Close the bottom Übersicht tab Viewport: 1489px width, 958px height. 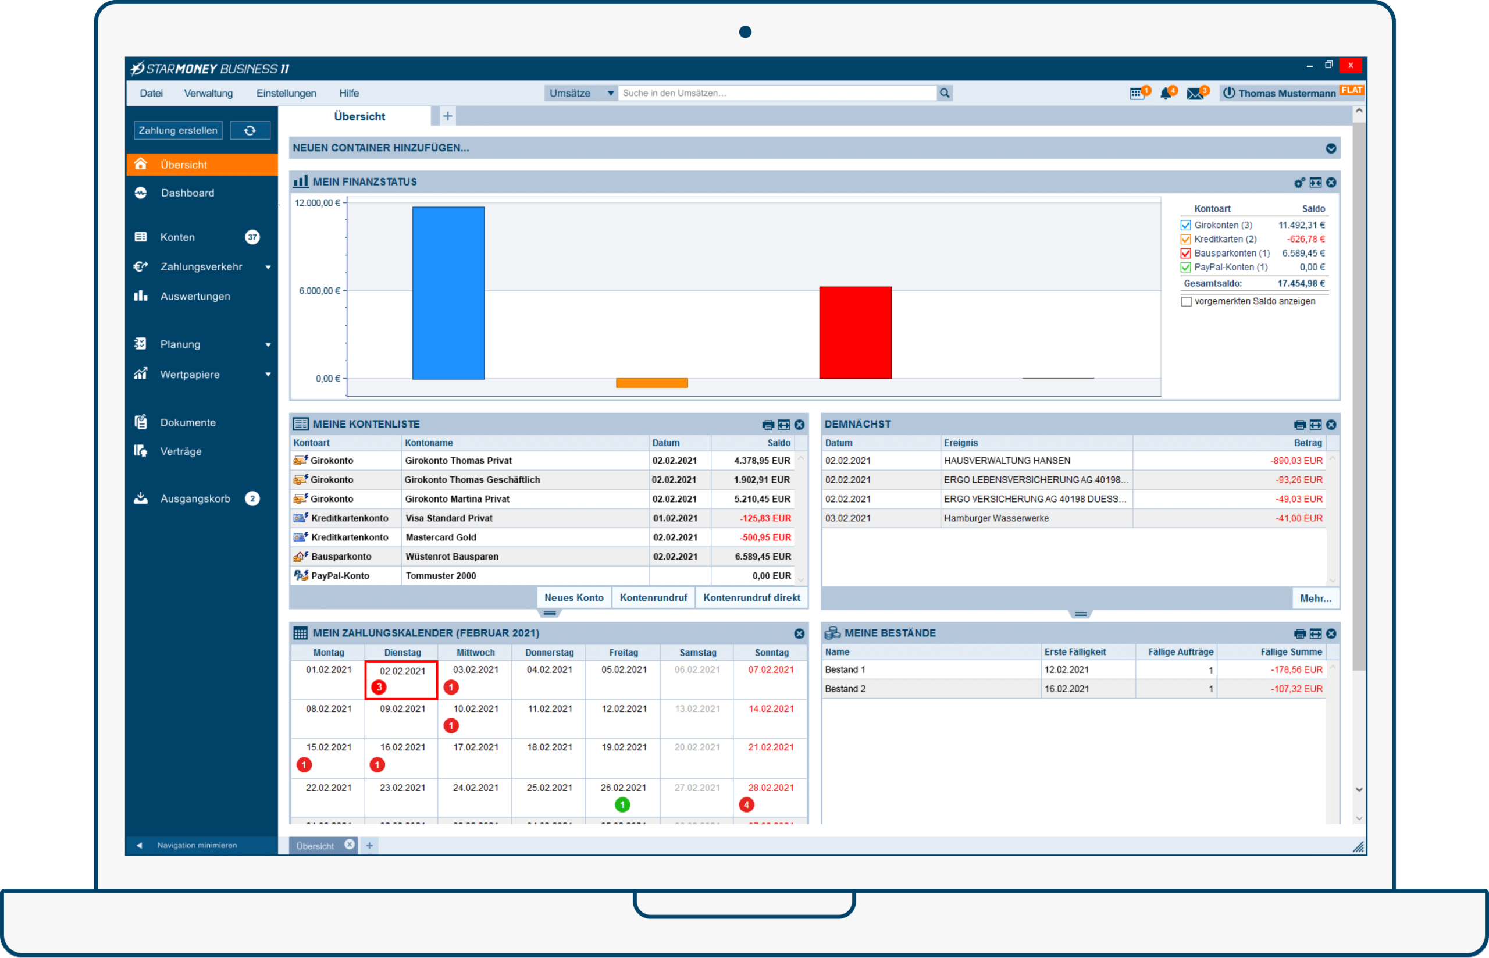(350, 845)
